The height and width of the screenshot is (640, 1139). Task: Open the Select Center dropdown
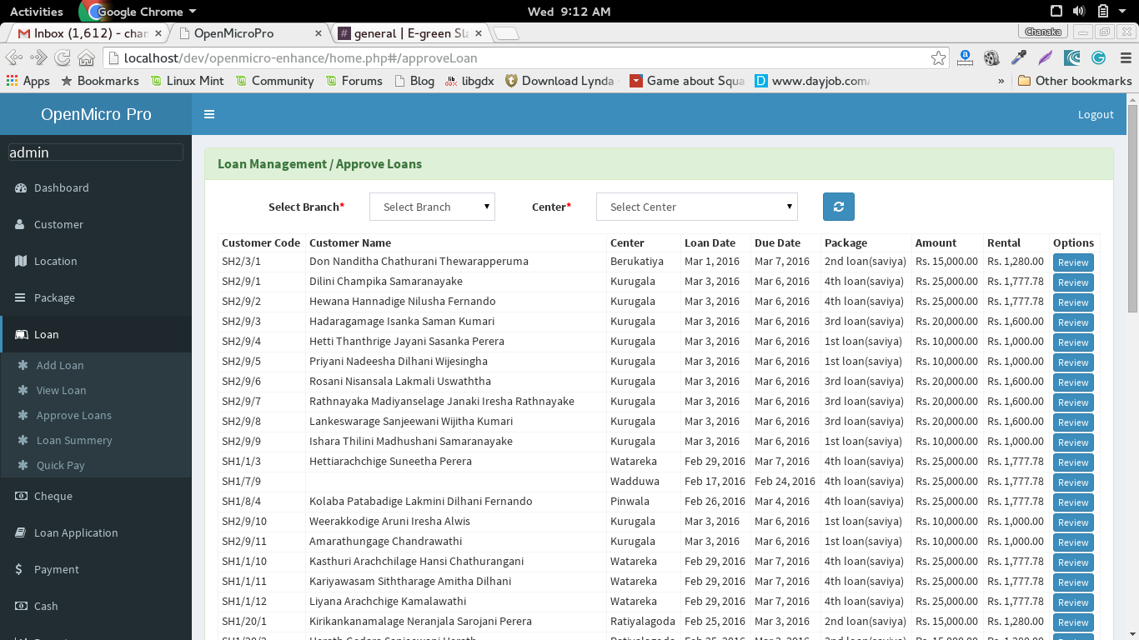[x=697, y=207]
